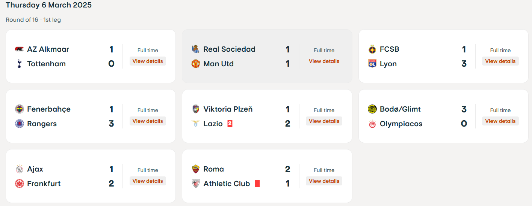View details of AZ Alkmaar vs Tottenham
This screenshot has width=532, height=206.
(148, 61)
